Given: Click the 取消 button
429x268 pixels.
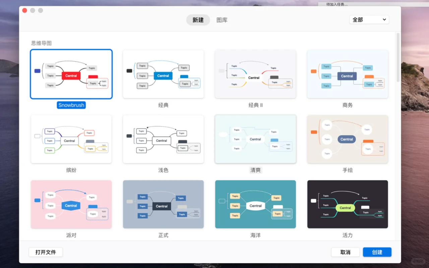Looking at the screenshot, I should (x=345, y=252).
